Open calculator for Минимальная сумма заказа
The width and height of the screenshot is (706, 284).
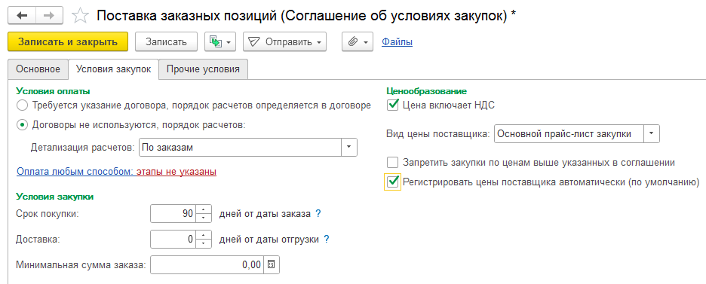pos(271,264)
